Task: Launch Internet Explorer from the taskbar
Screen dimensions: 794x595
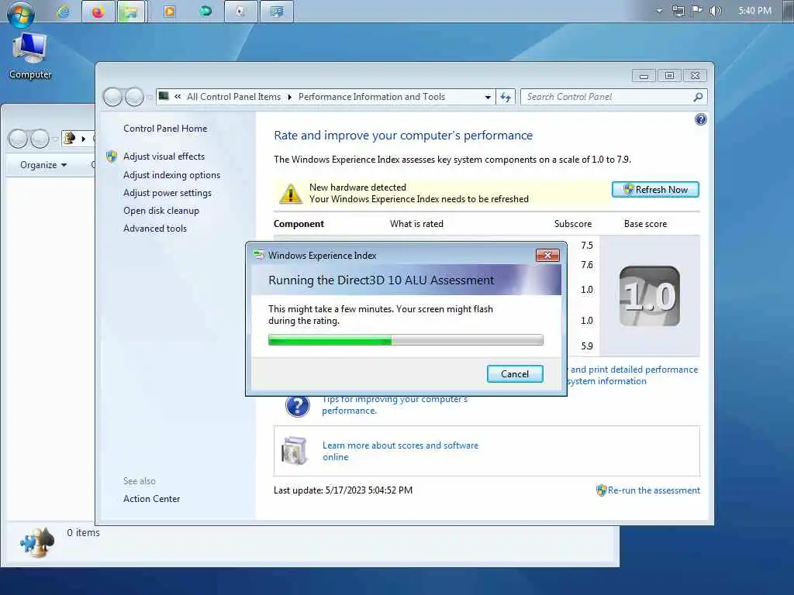Action: pyautogui.click(x=63, y=12)
